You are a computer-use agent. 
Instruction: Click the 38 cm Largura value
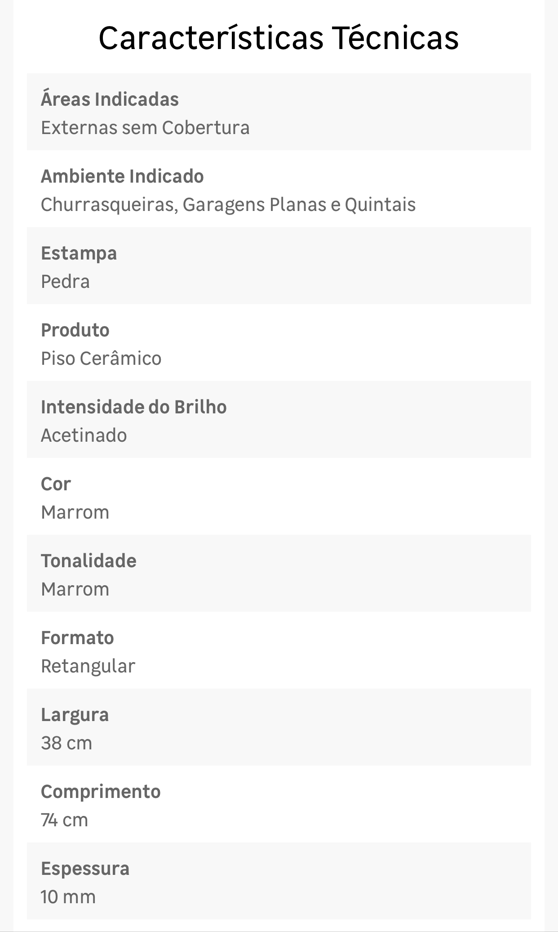point(66,743)
